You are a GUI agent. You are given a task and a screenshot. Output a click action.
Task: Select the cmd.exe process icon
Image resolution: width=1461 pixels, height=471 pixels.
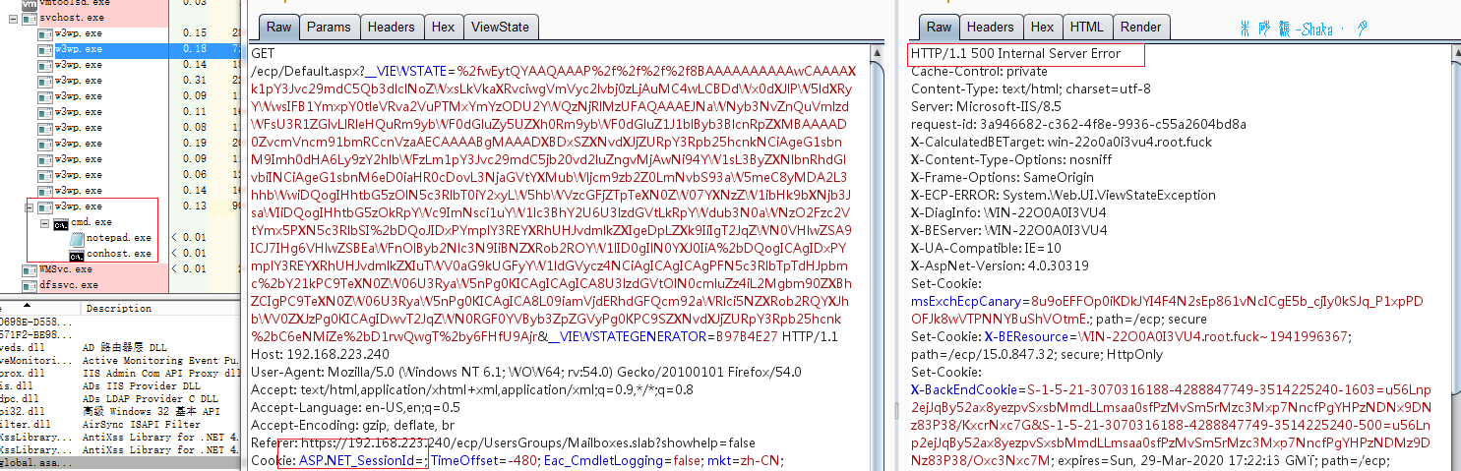[60, 223]
